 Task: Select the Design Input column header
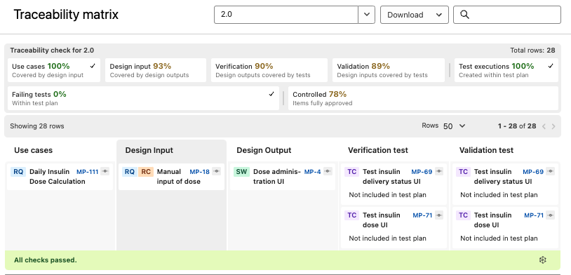point(149,150)
